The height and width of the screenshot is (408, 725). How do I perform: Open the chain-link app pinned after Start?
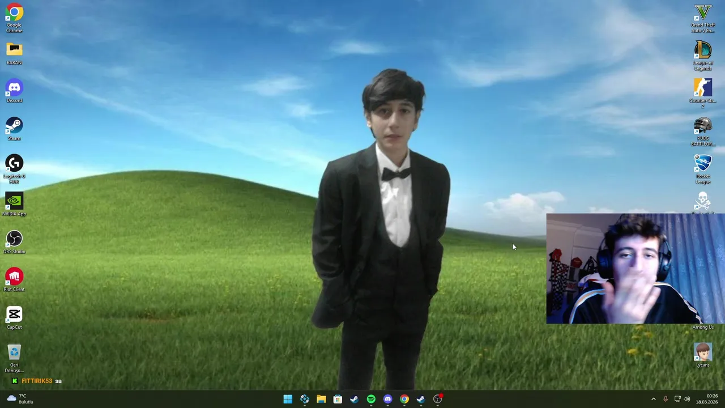pos(305,399)
